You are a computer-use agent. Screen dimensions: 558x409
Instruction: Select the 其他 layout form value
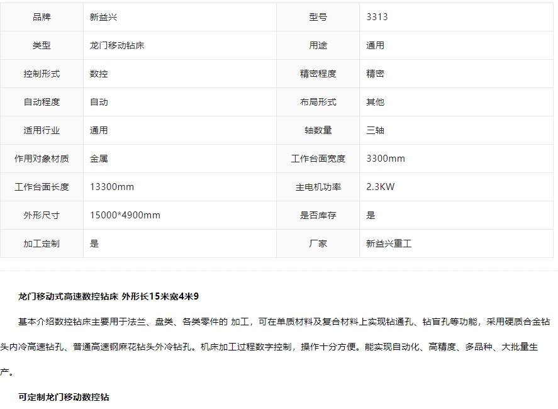point(375,102)
